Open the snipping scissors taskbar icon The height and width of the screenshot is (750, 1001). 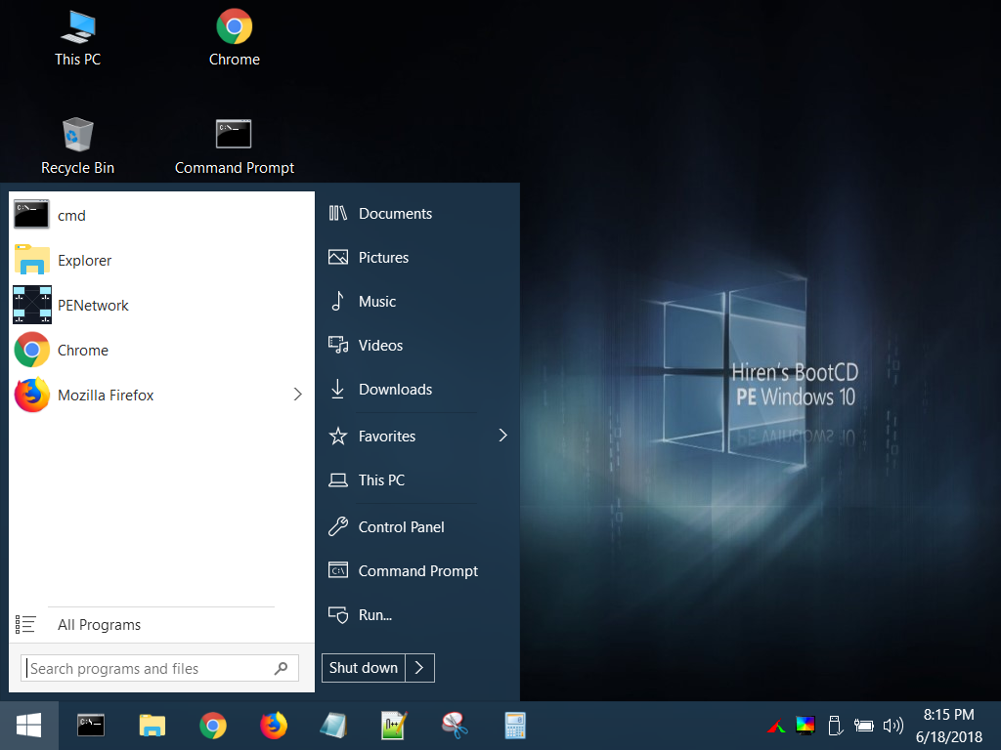coord(455,726)
